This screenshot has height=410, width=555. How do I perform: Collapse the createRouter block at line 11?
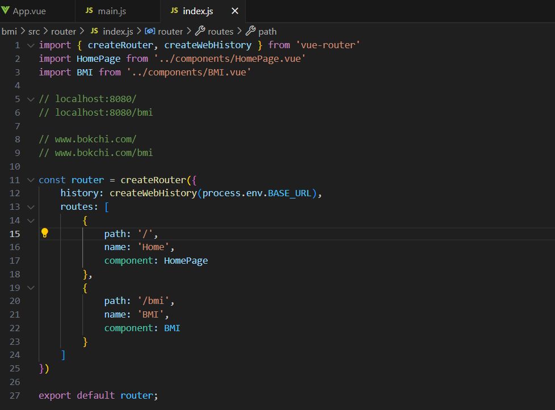31,180
